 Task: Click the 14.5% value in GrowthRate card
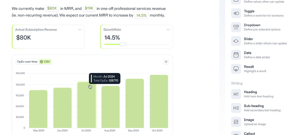point(112,38)
